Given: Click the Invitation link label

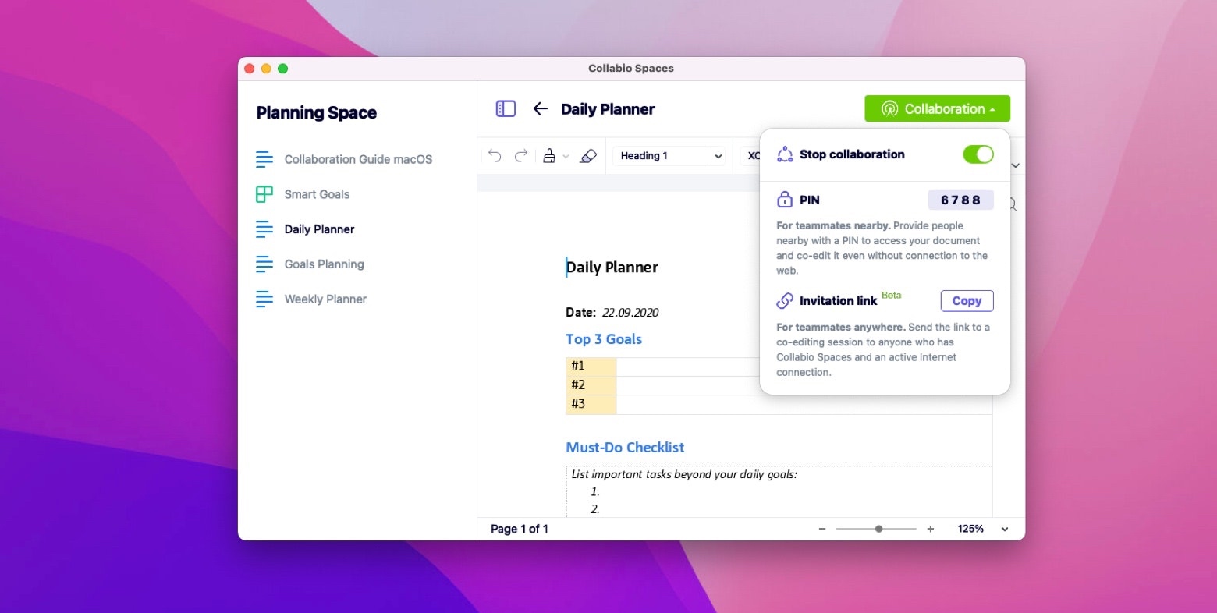Looking at the screenshot, I should pos(838,301).
